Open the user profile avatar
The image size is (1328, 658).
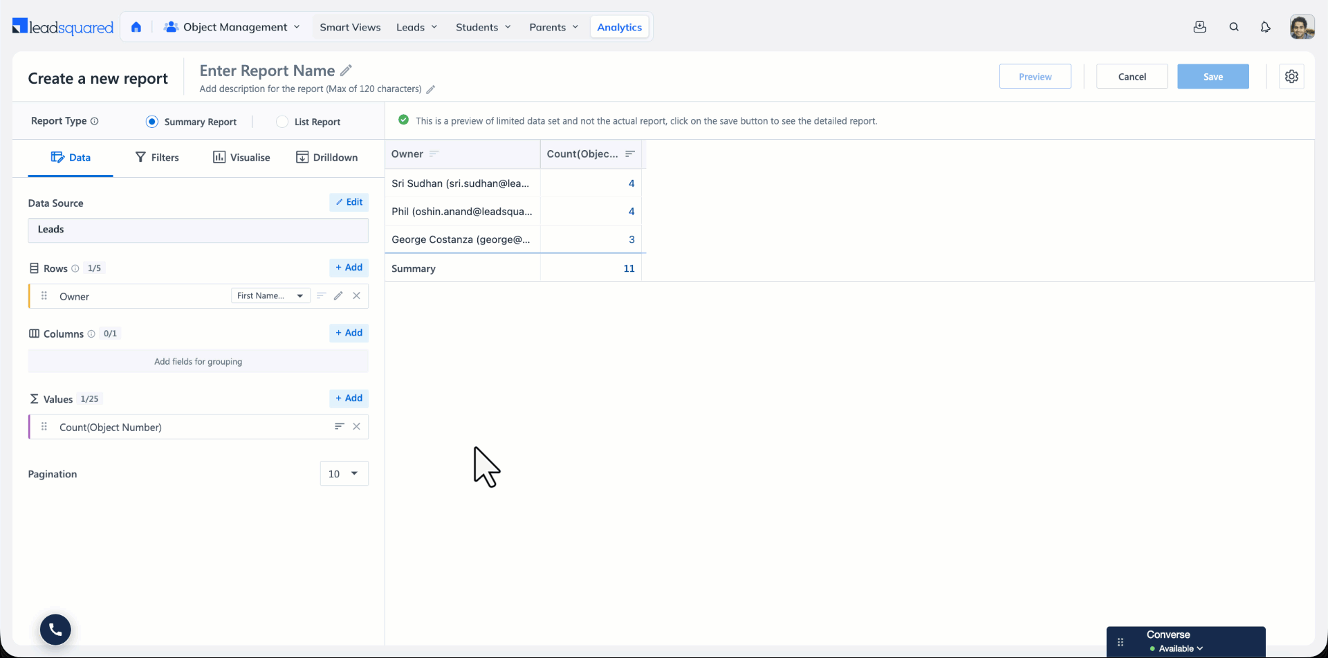(1302, 27)
